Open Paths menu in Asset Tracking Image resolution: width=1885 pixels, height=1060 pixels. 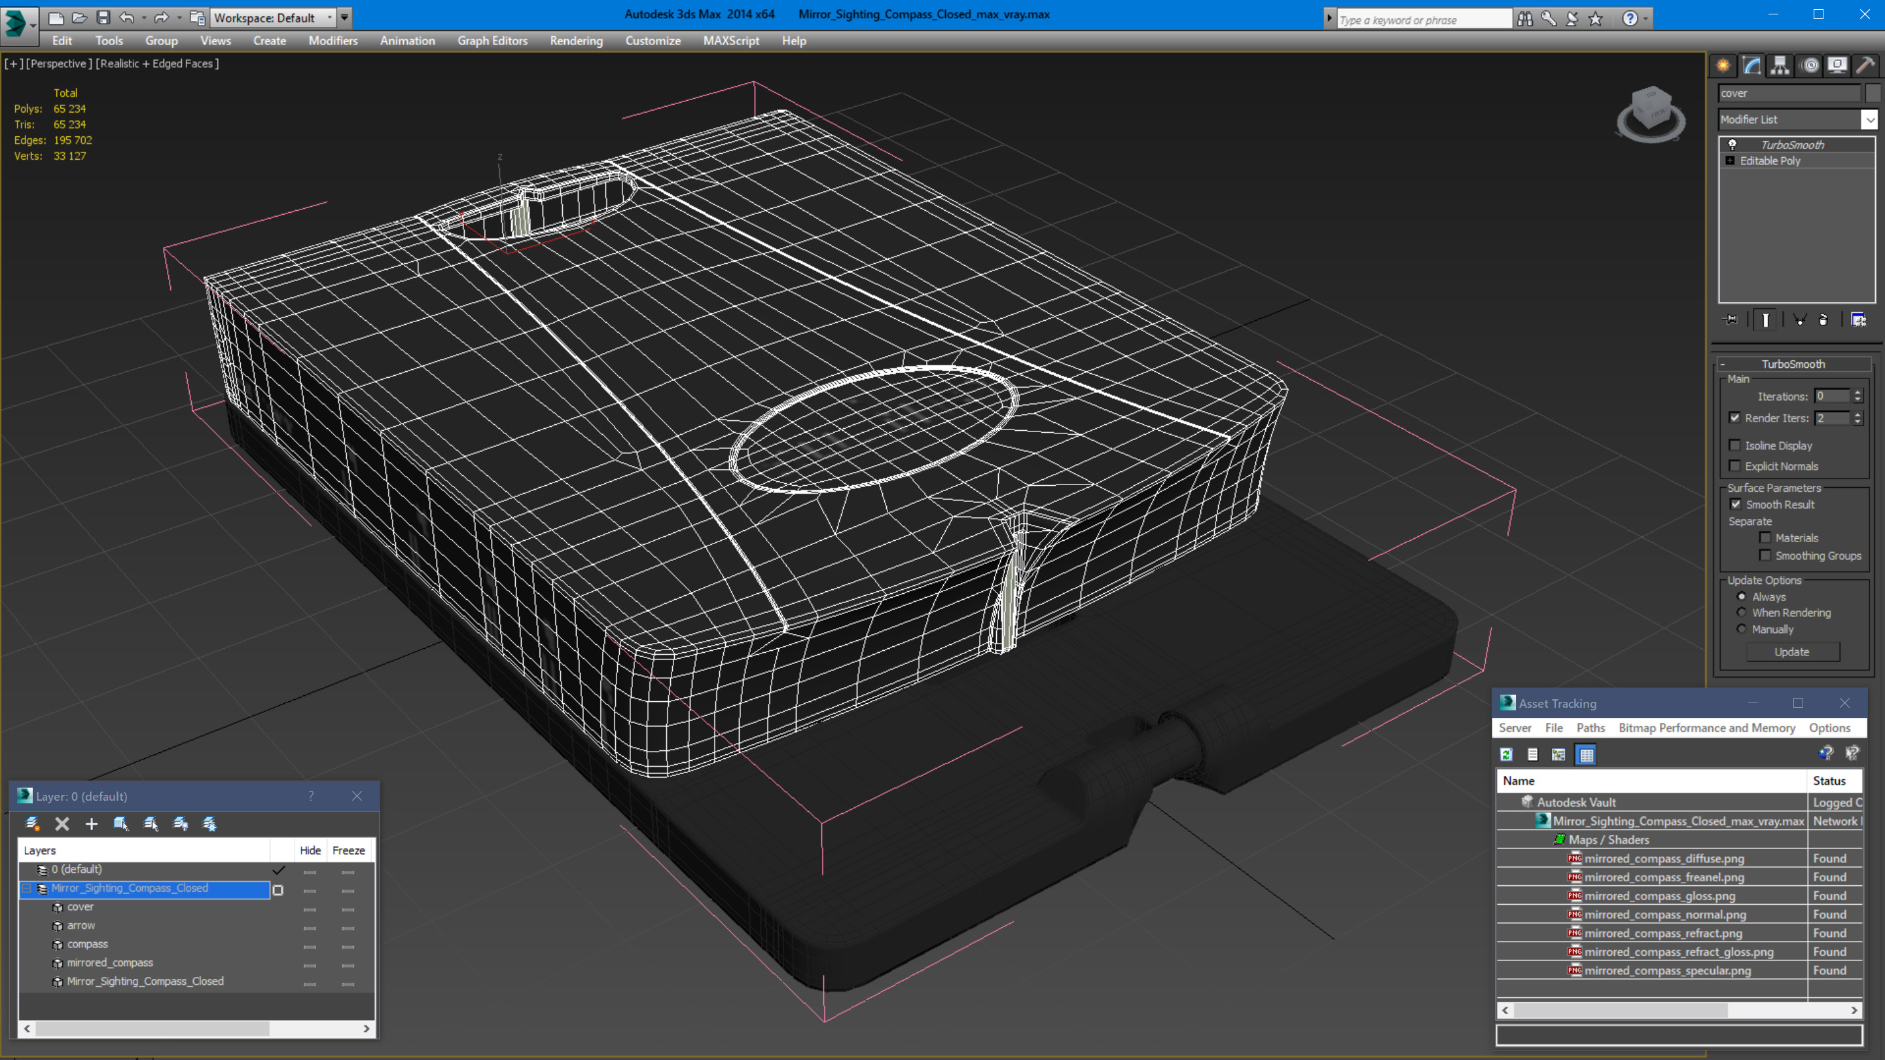click(1590, 727)
